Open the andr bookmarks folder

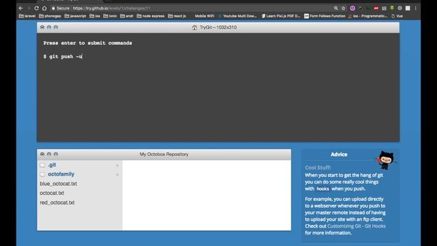pyautogui.click(x=127, y=16)
